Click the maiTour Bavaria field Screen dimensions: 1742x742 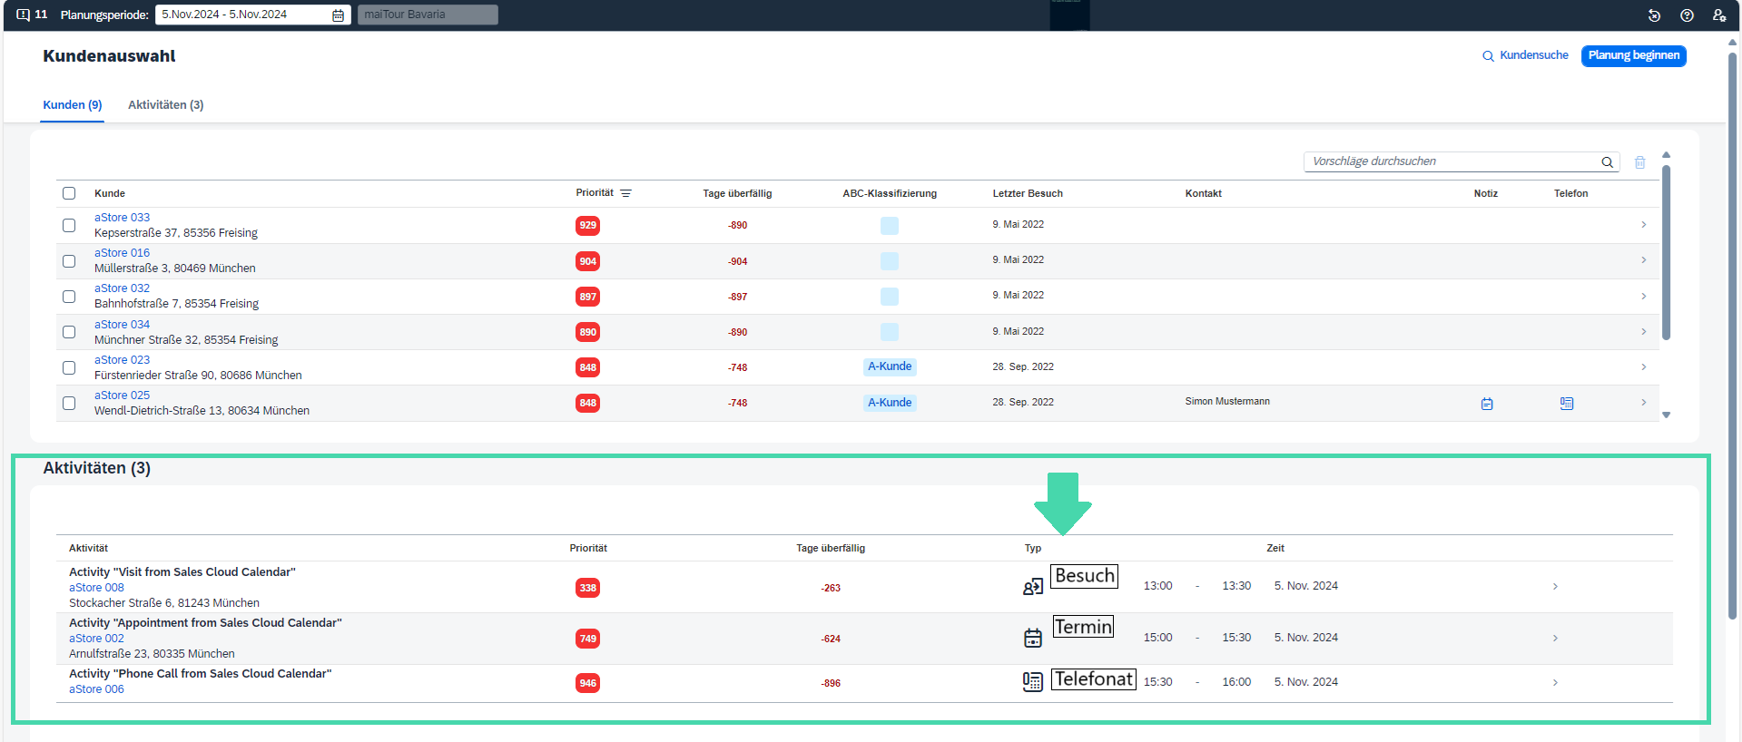point(428,15)
